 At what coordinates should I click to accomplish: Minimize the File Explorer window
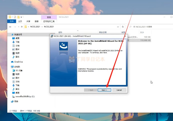165,17
